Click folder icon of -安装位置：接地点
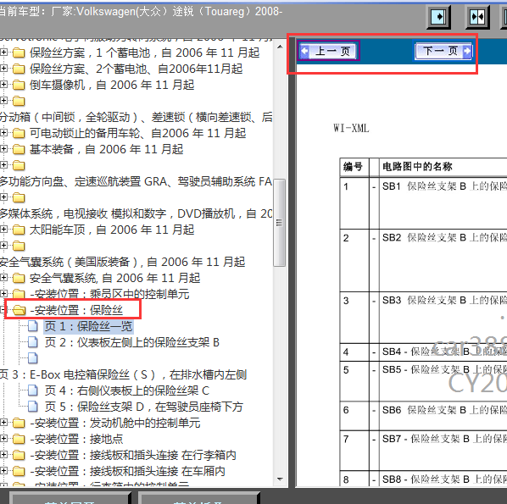This screenshot has height=504, width=507. [19, 439]
